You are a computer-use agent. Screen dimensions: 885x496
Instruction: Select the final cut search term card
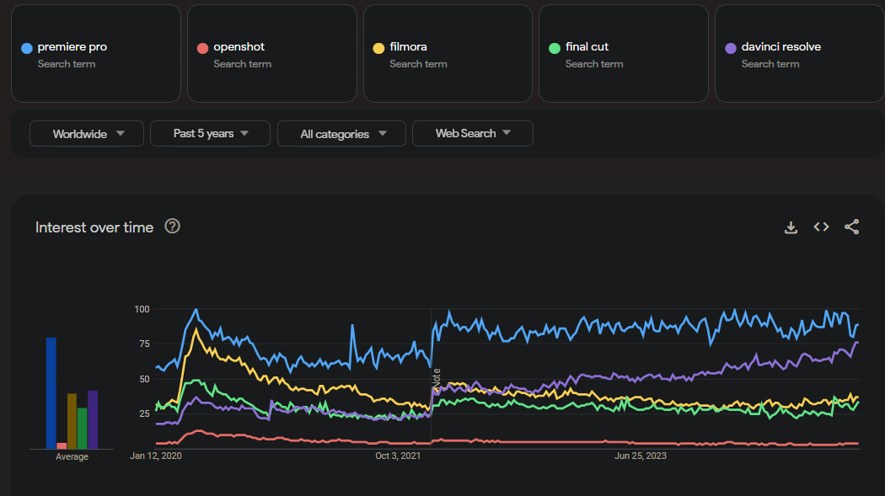(x=623, y=54)
